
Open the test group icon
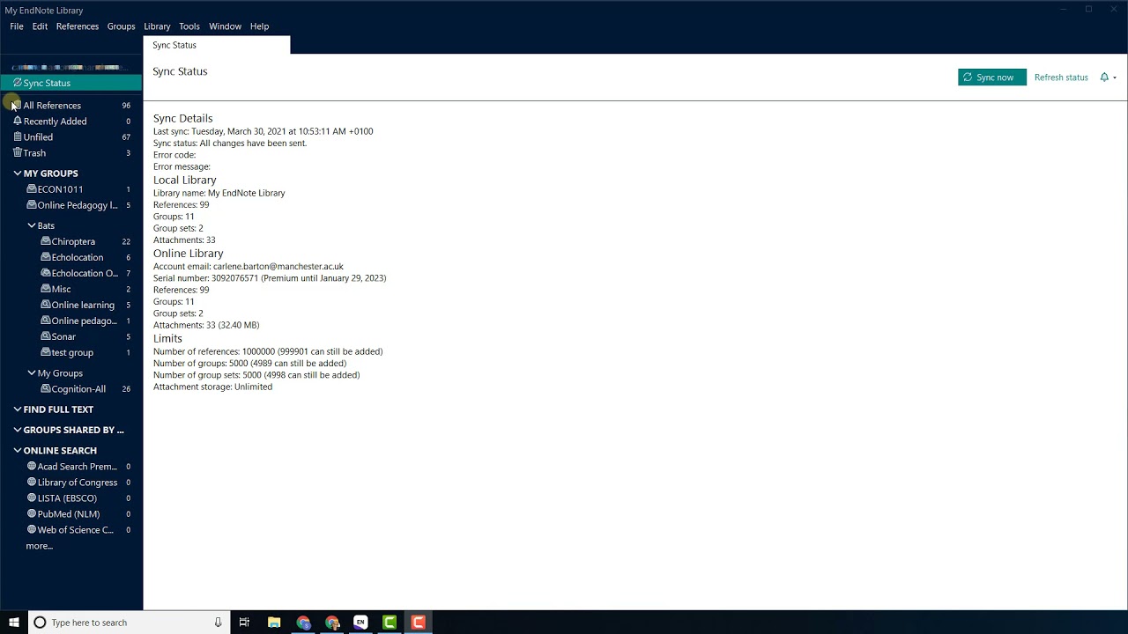pos(46,352)
